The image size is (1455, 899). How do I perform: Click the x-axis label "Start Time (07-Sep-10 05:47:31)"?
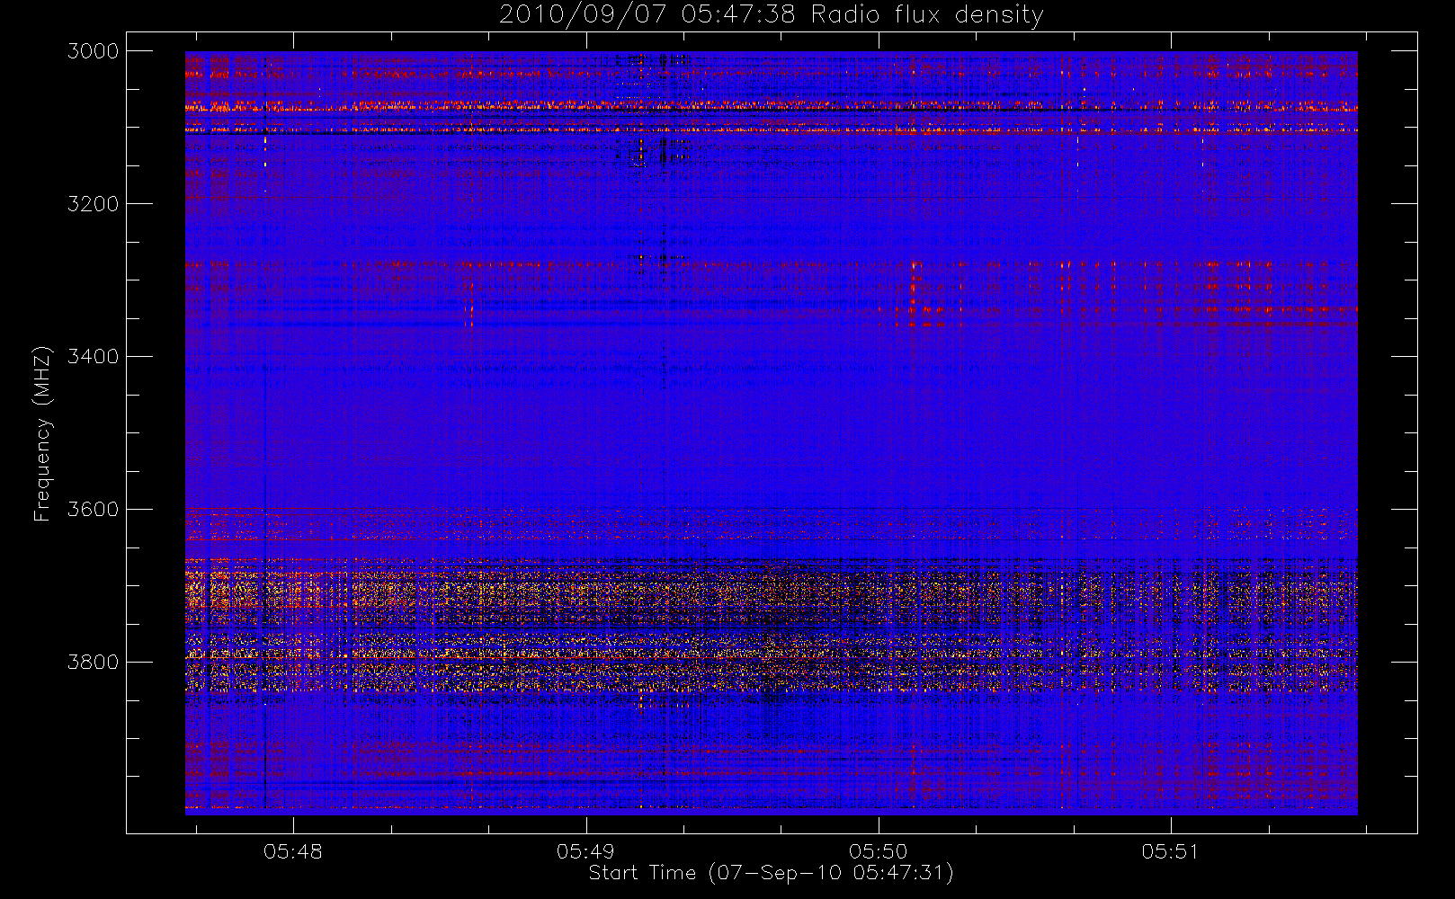click(x=771, y=873)
